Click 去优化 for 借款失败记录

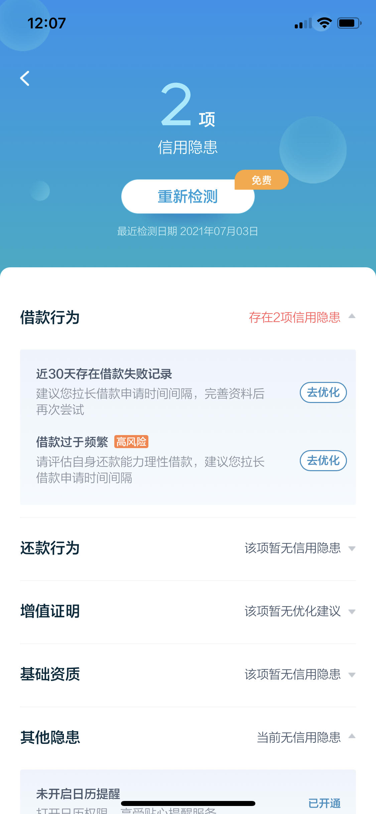point(323,392)
